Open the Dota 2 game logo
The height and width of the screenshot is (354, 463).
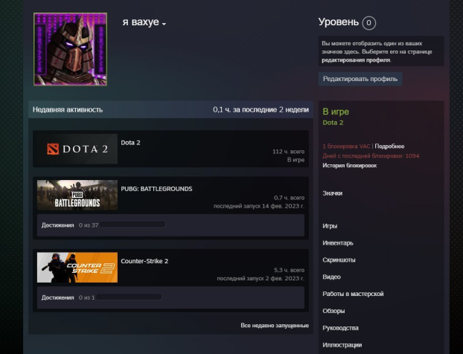pyautogui.click(x=76, y=149)
